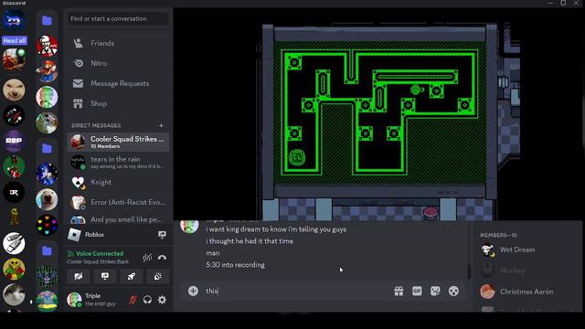Click Triple user avatar in user panel
Image resolution: width=585 pixels, height=329 pixels.
pos(74,300)
